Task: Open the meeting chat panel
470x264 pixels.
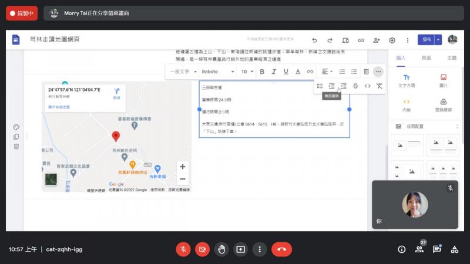Action: pos(437,249)
